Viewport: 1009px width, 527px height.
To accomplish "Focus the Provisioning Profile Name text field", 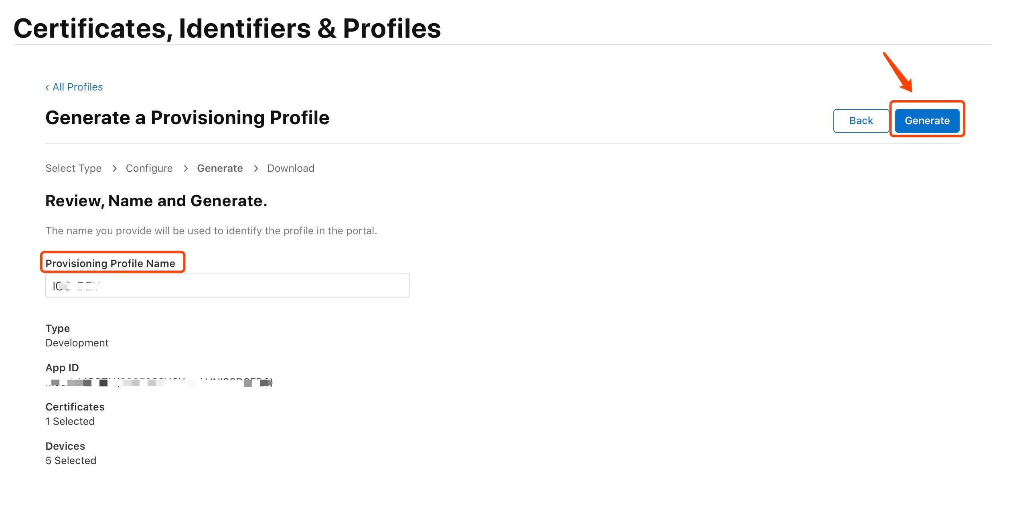I will (227, 286).
